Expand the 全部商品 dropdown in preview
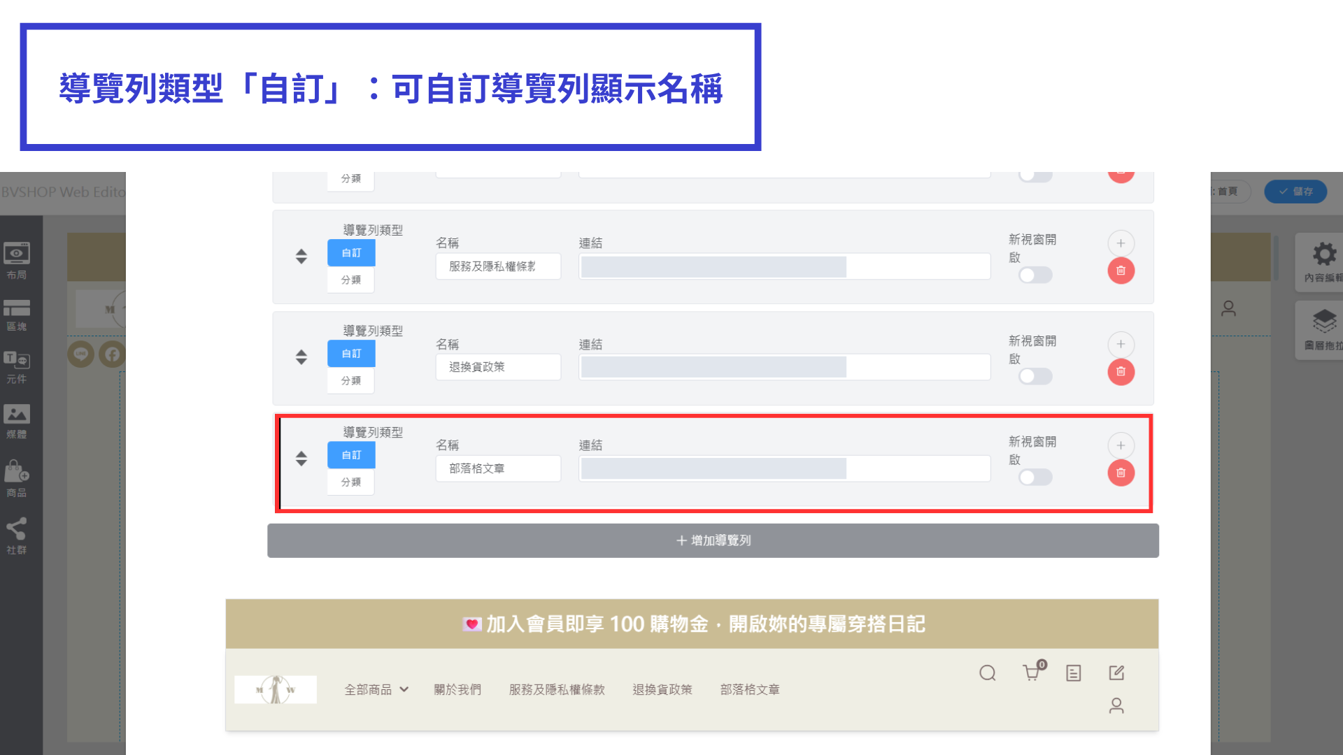The height and width of the screenshot is (755, 1343). click(x=376, y=689)
